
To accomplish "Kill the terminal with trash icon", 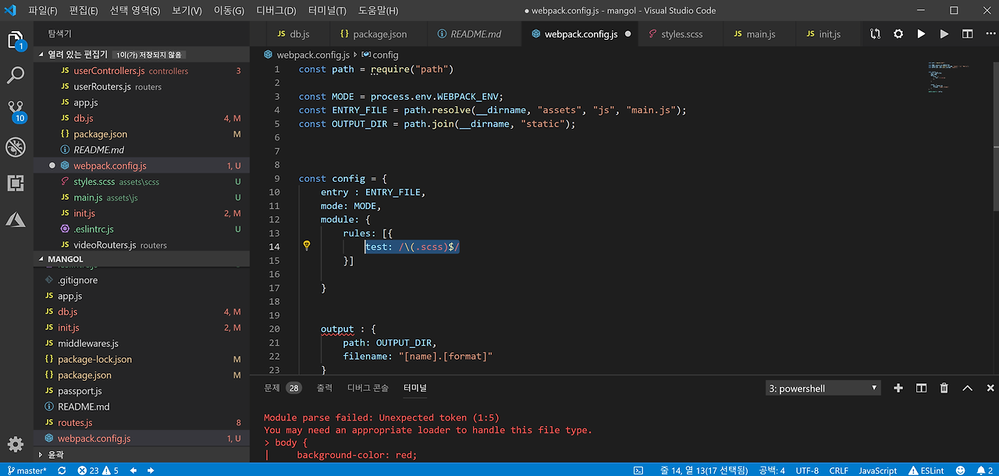I will (x=944, y=388).
